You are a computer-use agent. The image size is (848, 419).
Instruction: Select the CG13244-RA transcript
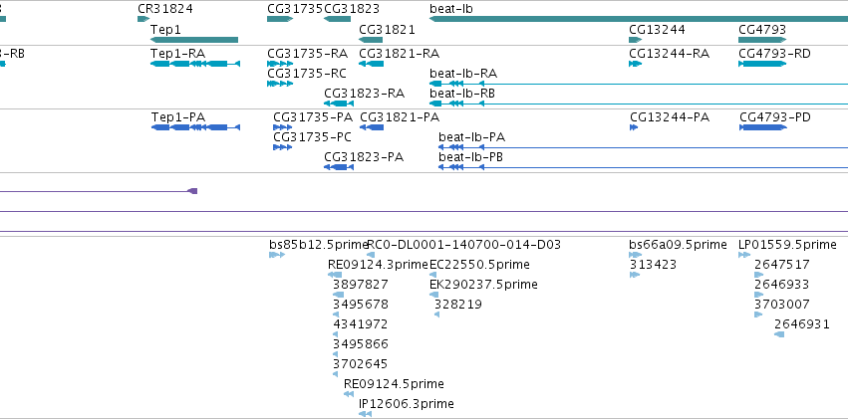click(x=635, y=64)
